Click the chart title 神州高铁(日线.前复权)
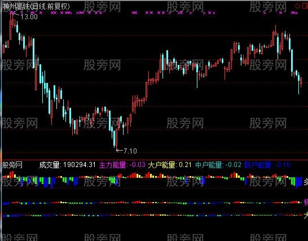Image resolution: width=308 pixels, height=241 pixels. (x=36, y=6)
